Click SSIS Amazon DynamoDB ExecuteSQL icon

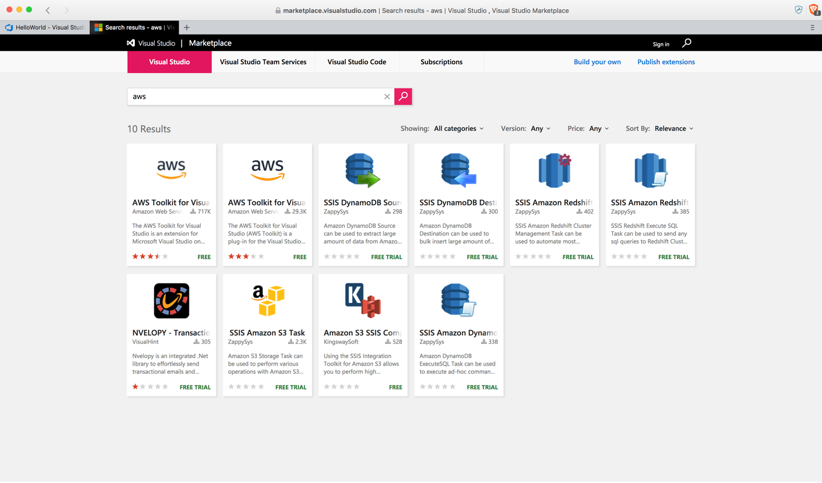[459, 301]
